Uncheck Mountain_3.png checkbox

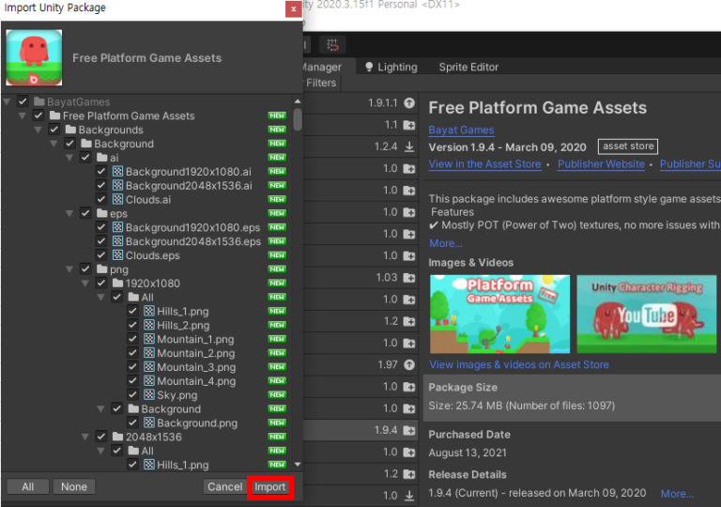pos(133,367)
